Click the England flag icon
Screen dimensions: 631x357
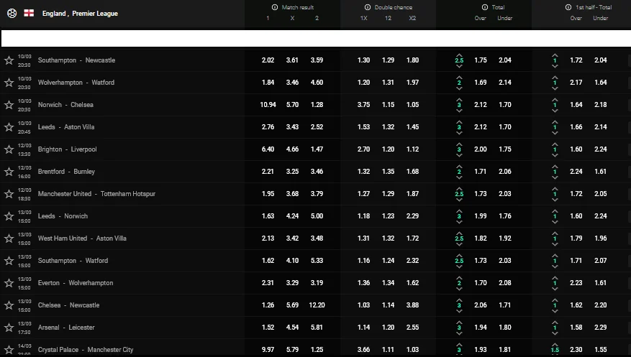29,13
